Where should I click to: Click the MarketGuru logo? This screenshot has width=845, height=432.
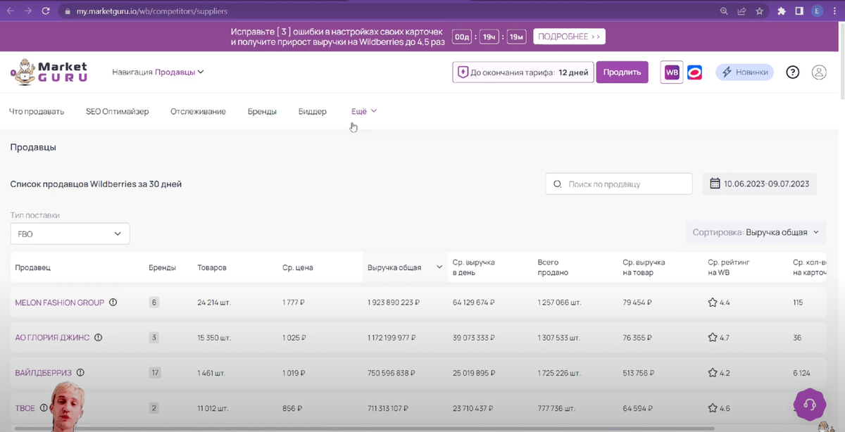tap(49, 72)
